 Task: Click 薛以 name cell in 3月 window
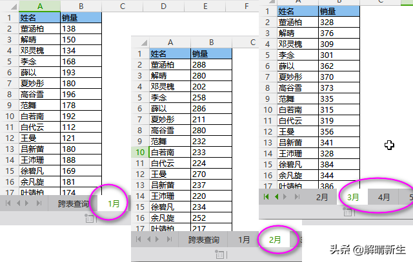point(298,66)
